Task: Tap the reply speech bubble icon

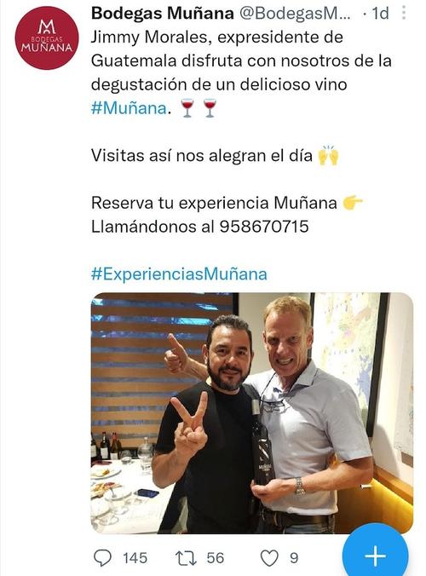Action: click(102, 558)
